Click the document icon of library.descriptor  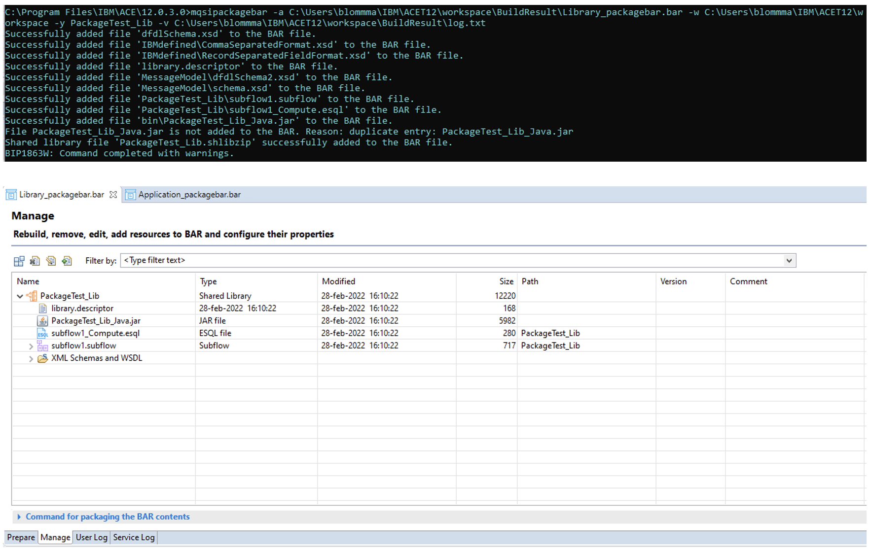pyautogui.click(x=43, y=309)
